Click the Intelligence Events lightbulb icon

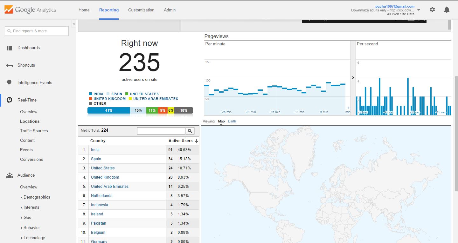point(9,83)
